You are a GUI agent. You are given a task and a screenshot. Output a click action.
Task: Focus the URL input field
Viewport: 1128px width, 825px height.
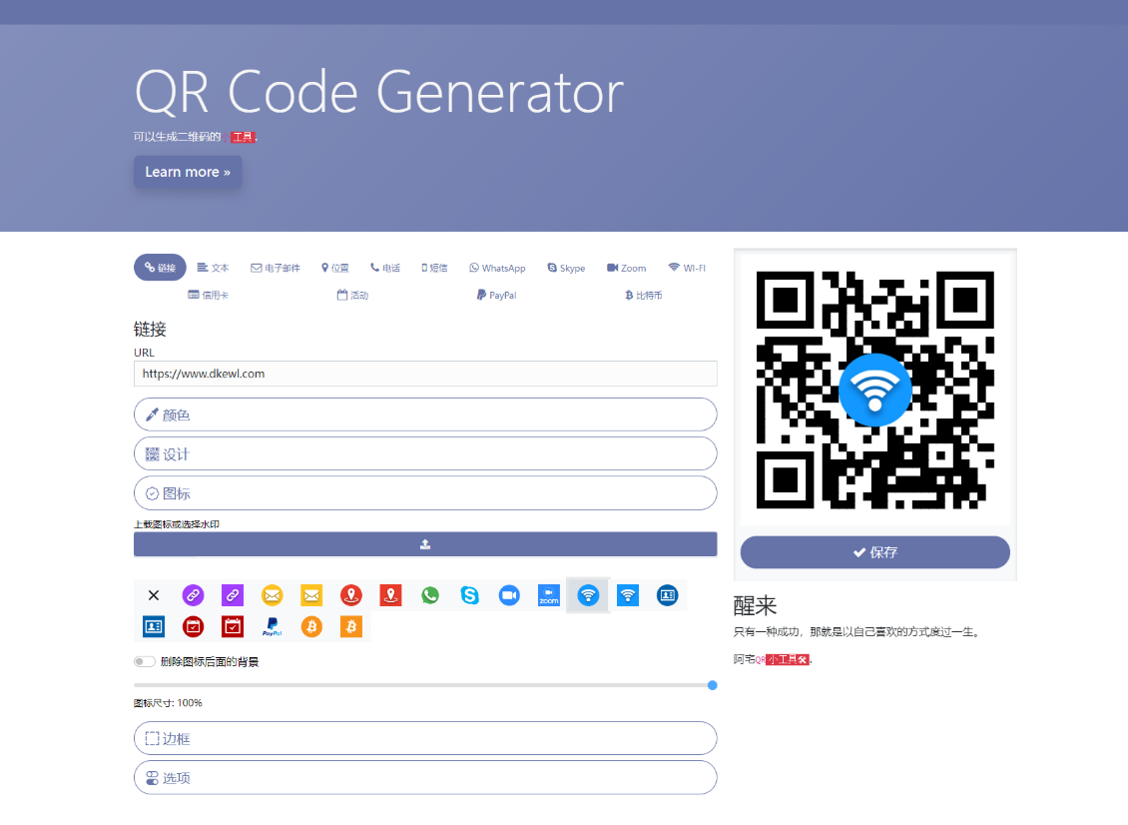tap(425, 374)
